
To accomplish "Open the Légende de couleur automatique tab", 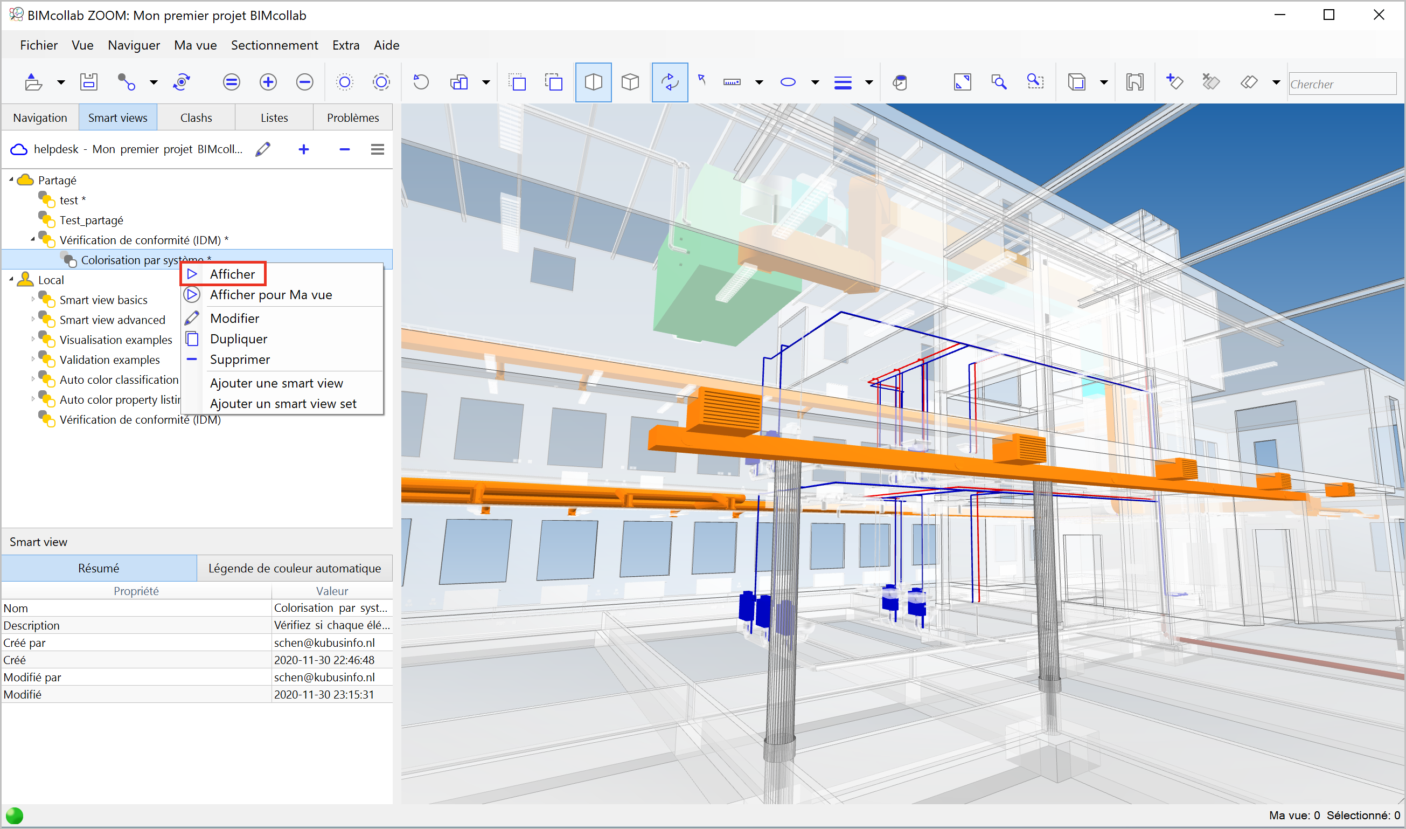I will pyautogui.click(x=295, y=568).
